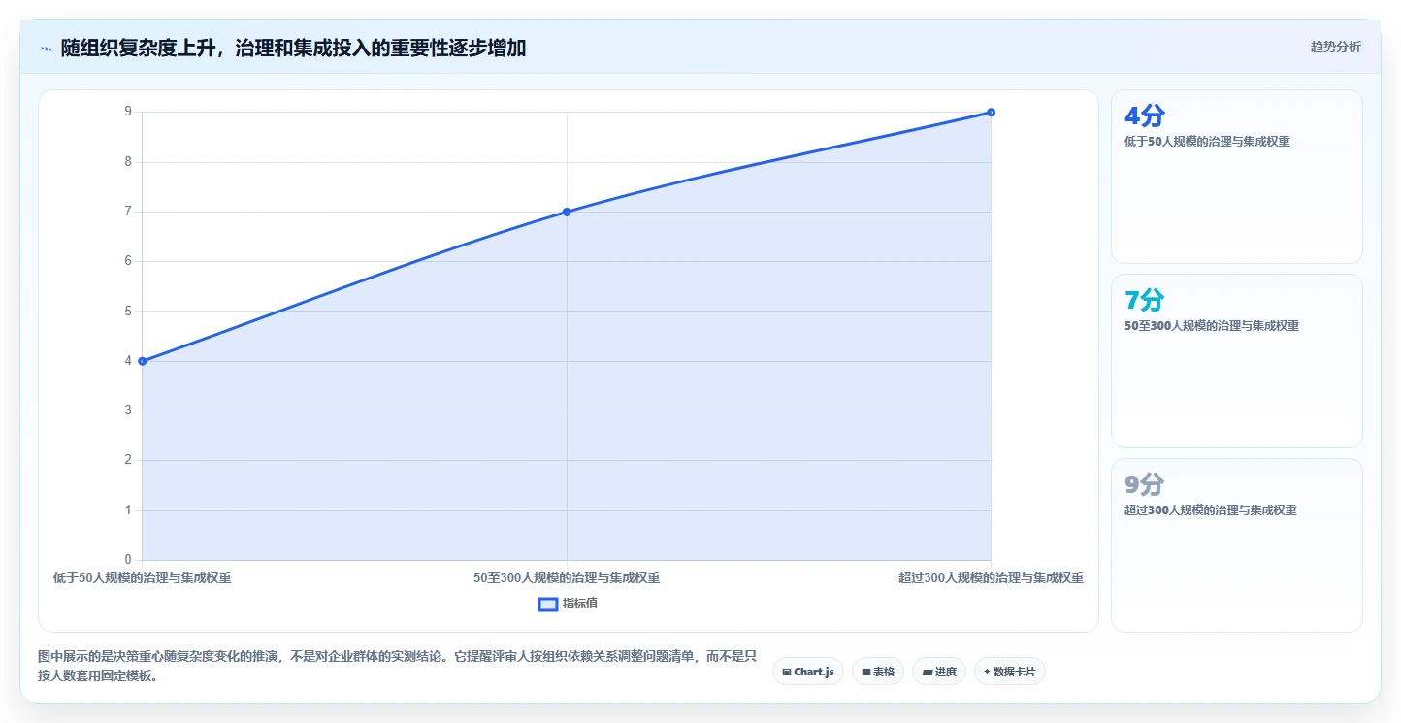Select the Chart.js tag
This screenshot has height=723, width=1401.
(x=807, y=672)
